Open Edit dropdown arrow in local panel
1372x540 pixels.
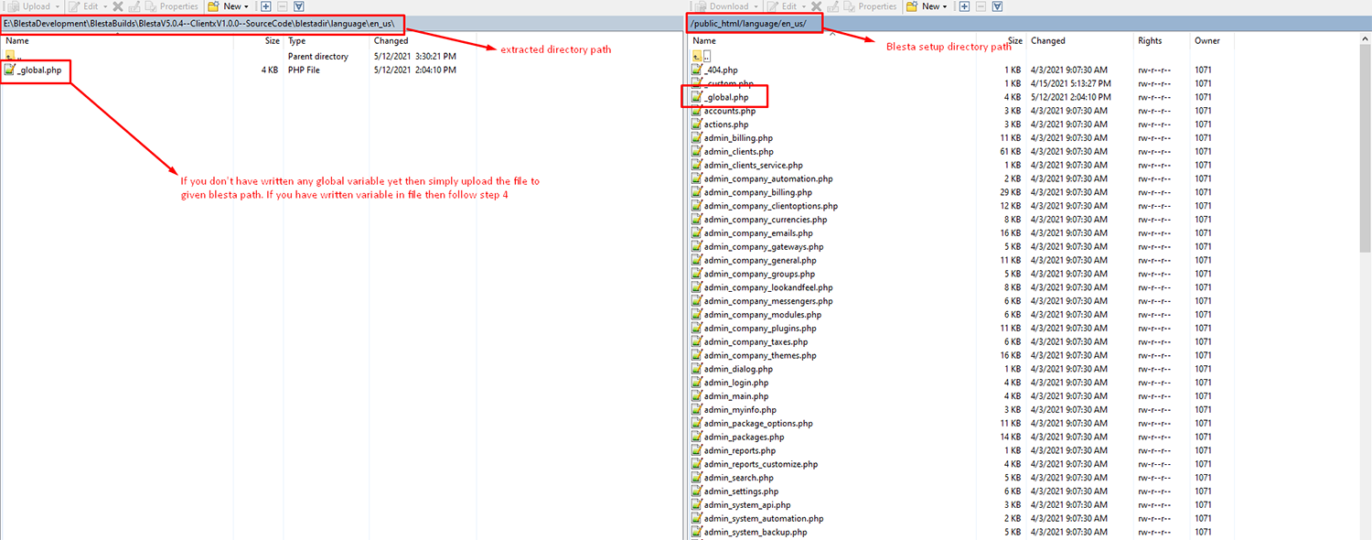[104, 6]
